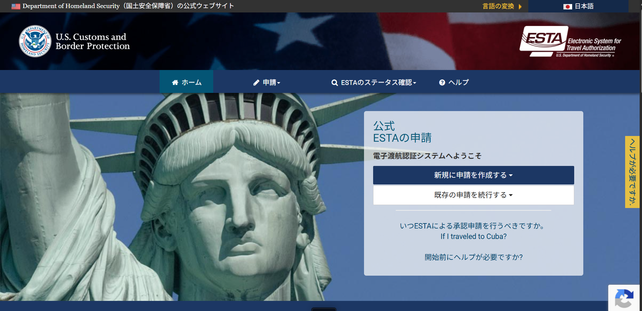Click the question mark icon beside ヘルプ

click(442, 82)
